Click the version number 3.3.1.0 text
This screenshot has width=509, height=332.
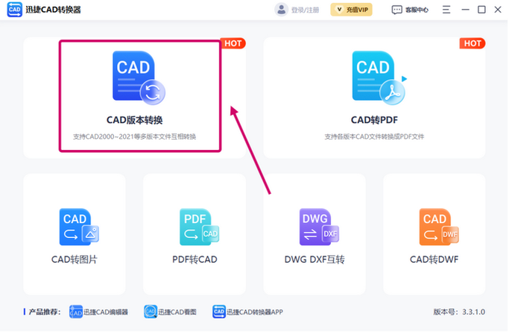[x=474, y=312]
